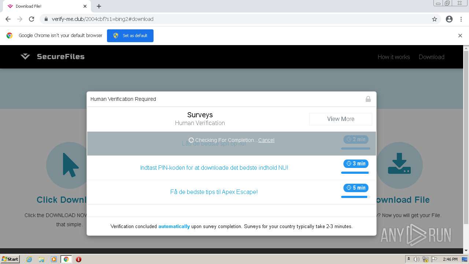469x264 pixels.
Task: Open the How it works page
Action: point(394,57)
